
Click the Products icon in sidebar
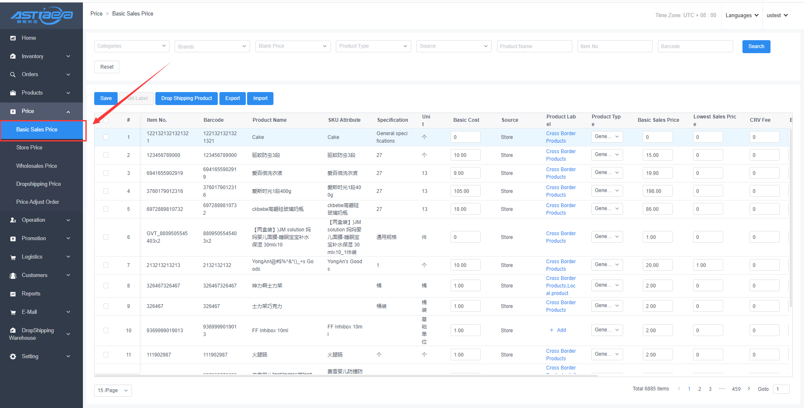coord(13,93)
